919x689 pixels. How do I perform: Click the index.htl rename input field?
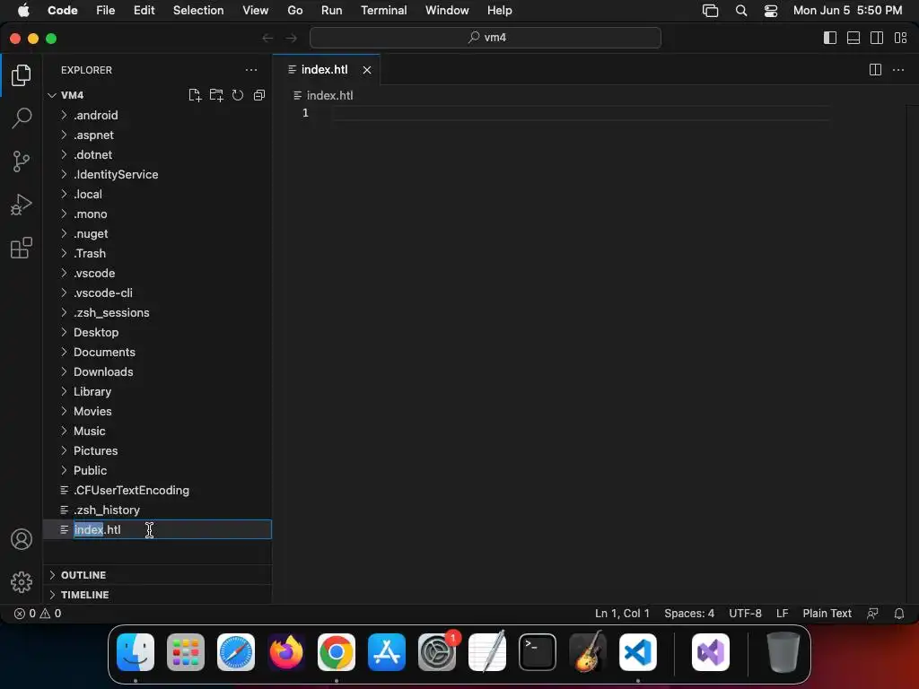pos(171,529)
